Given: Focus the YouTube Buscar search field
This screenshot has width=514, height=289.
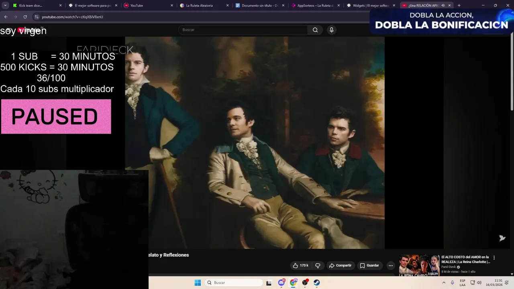Looking at the screenshot, I should 243,30.
